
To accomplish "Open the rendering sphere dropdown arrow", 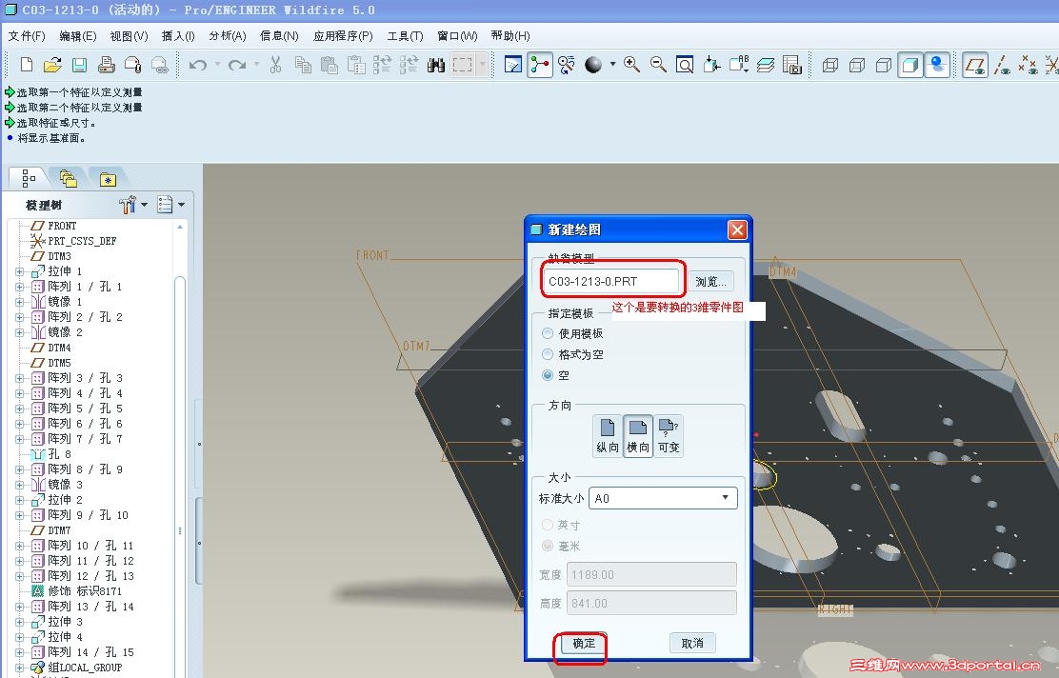I will (612, 65).
